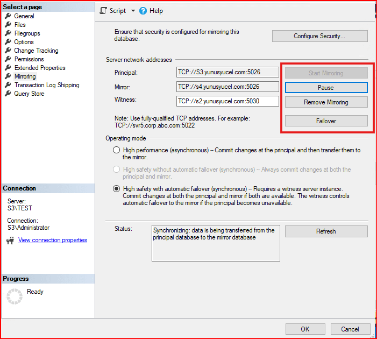Open the Mirroring page

pyautogui.click(x=25, y=76)
